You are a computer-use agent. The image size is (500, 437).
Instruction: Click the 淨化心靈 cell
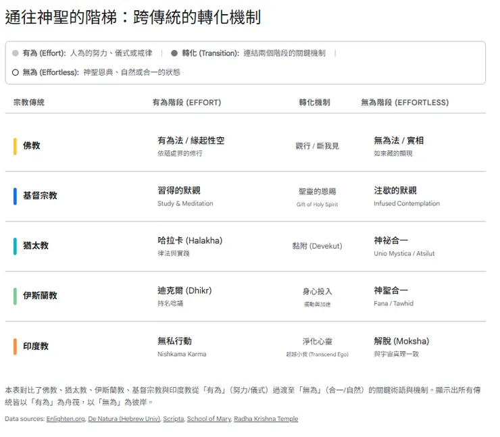(317, 342)
